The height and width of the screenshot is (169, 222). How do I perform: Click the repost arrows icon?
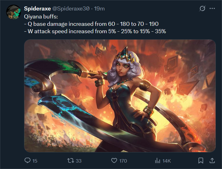tap(71, 160)
